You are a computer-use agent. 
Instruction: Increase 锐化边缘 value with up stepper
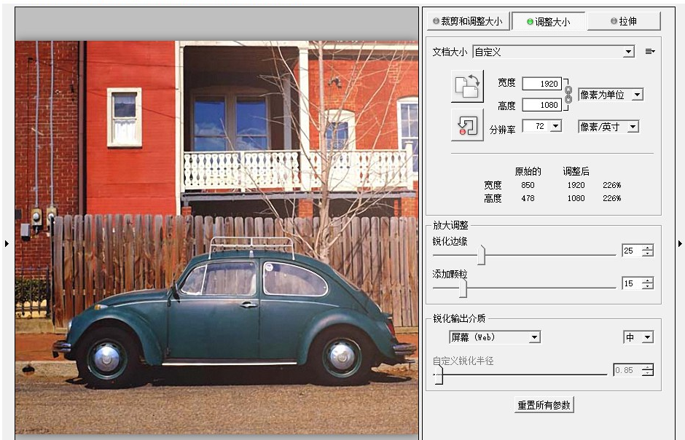point(648,248)
